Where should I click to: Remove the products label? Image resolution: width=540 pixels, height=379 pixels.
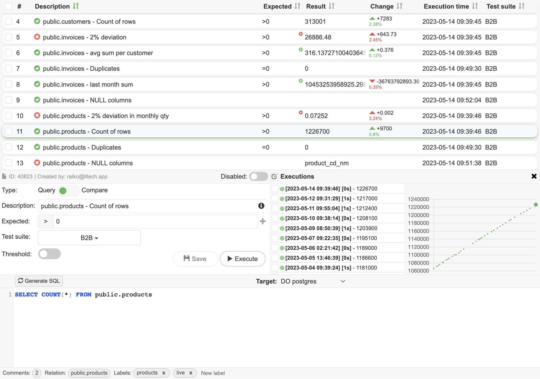(x=164, y=373)
